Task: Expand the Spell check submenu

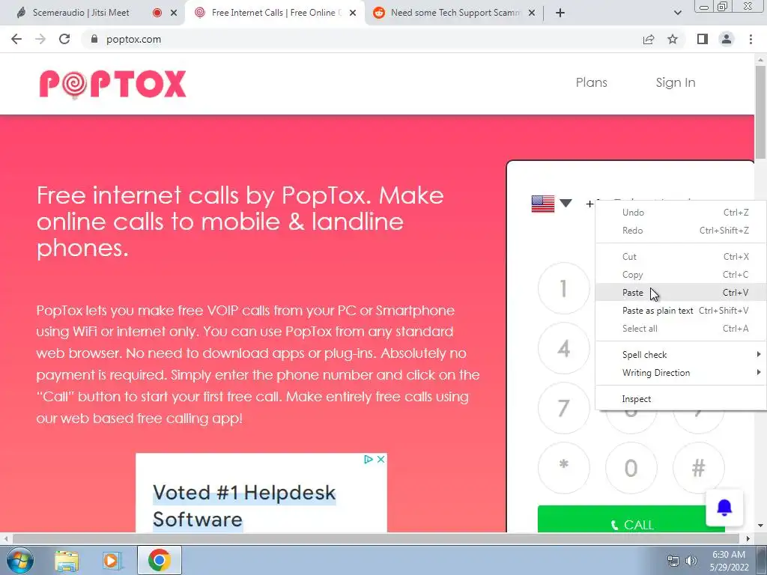Action: point(681,354)
